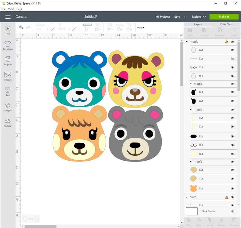The width and height of the screenshot is (241, 228).
Task: Switch to the Layers tab
Action: coord(198,25)
